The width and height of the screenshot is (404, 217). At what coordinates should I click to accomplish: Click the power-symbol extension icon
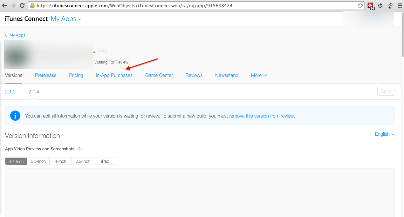(x=380, y=5)
